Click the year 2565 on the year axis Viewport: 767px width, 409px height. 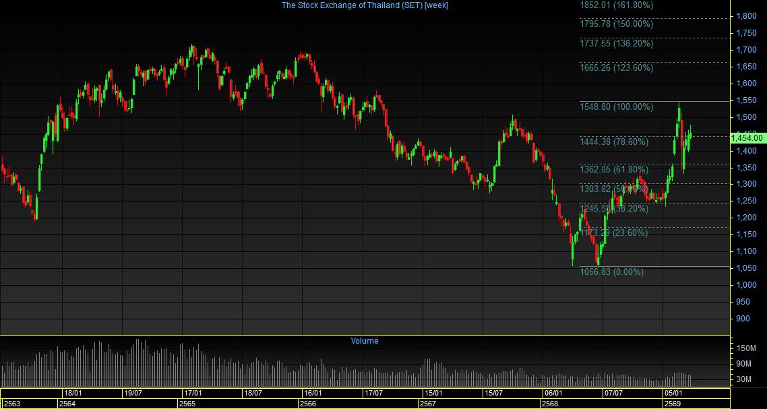pyautogui.click(x=187, y=404)
